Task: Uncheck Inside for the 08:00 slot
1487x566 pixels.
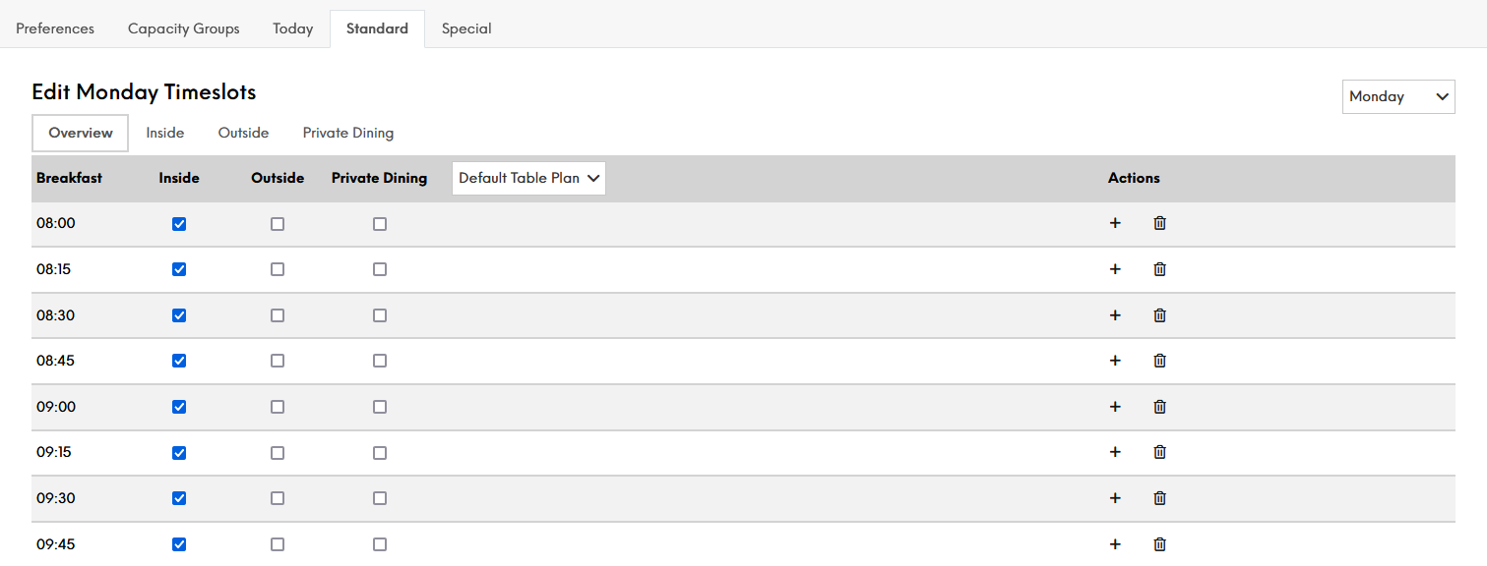Action: click(x=179, y=224)
